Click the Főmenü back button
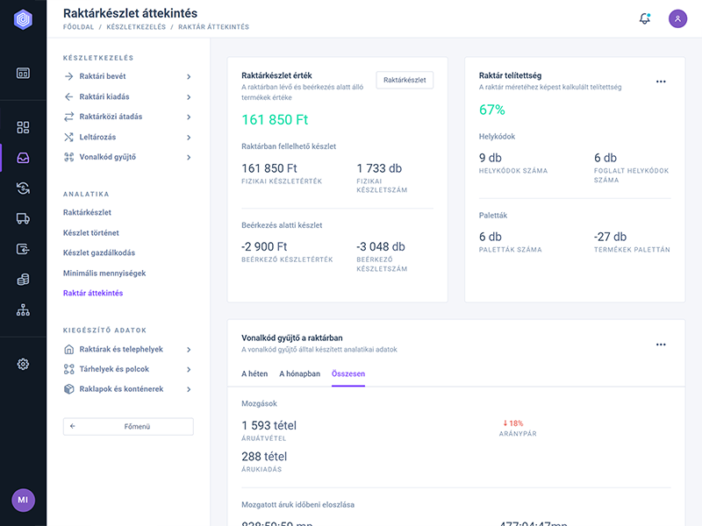Screen dimensions: 702x526 128,427
